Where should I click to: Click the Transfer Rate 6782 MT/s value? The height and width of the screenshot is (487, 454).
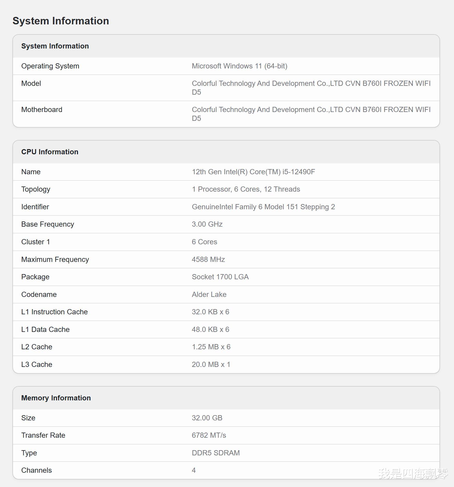[x=209, y=435]
